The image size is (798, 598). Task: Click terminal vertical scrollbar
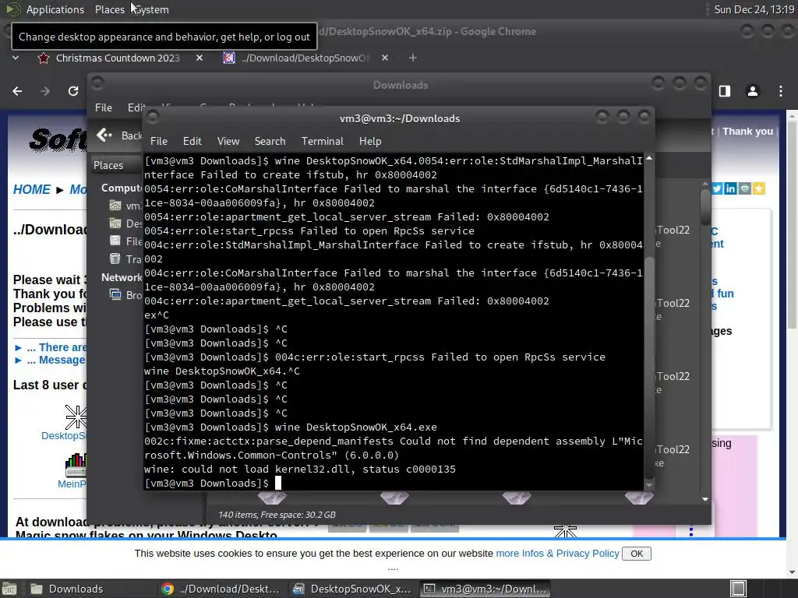[x=649, y=368]
